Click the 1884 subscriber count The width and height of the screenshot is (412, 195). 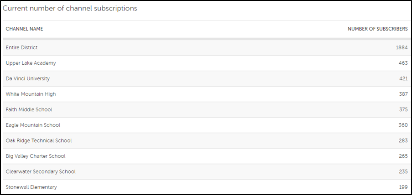[x=402, y=48]
